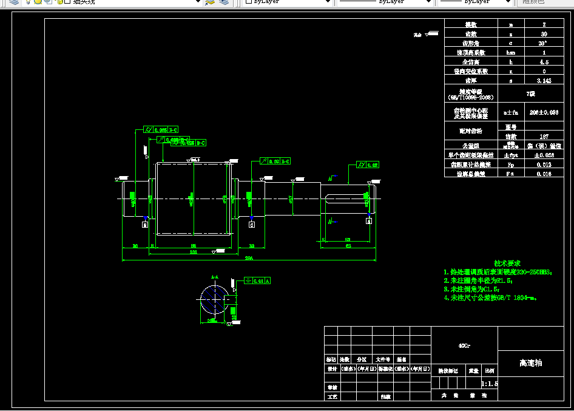Screen dimensions: 574x411
Task: Click the ±fpt symbol cell
Action: (511, 155)
